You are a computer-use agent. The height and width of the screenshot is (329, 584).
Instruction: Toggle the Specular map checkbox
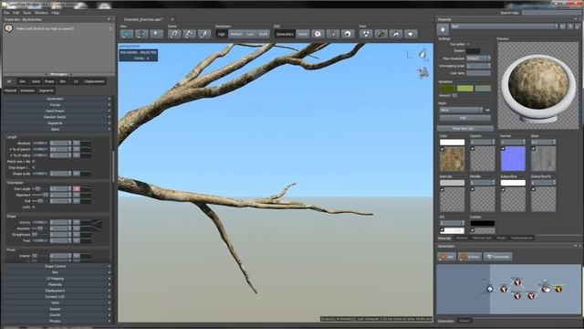pos(443,189)
